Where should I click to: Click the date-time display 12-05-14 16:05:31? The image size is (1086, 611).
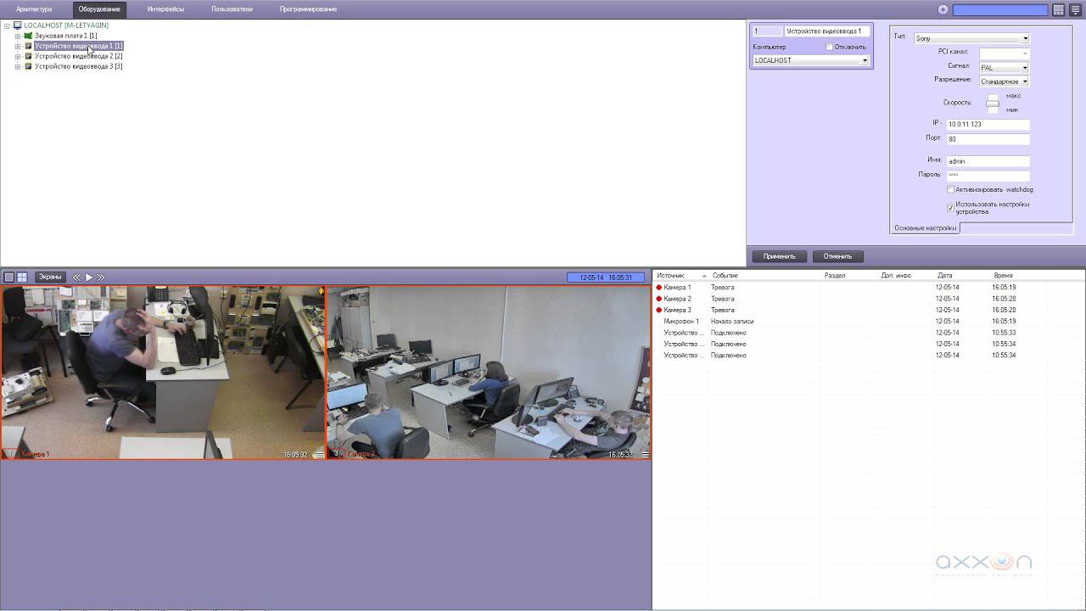[x=605, y=277]
